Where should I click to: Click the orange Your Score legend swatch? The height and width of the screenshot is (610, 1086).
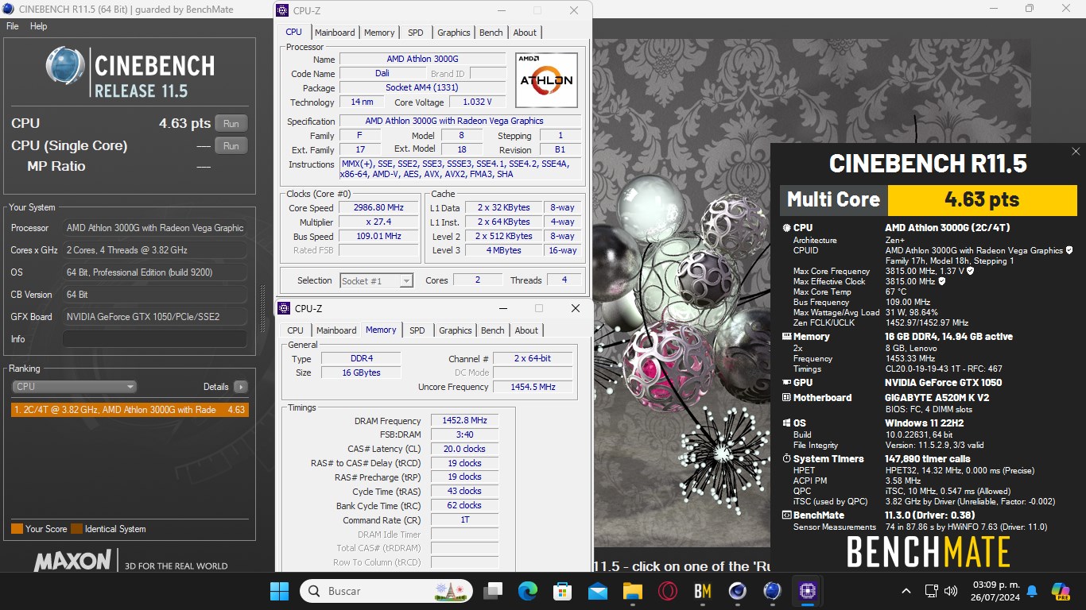coord(17,529)
